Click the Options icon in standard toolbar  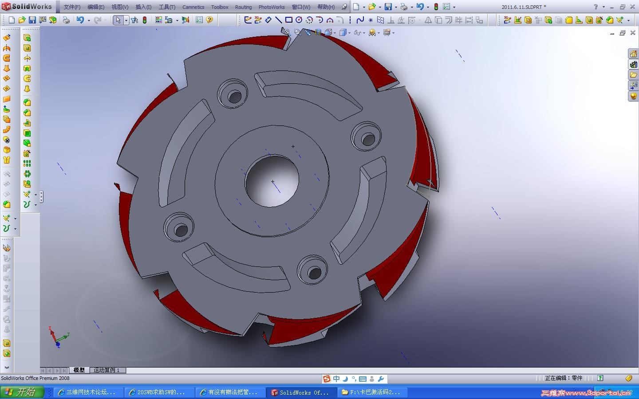[x=199, y=20]
